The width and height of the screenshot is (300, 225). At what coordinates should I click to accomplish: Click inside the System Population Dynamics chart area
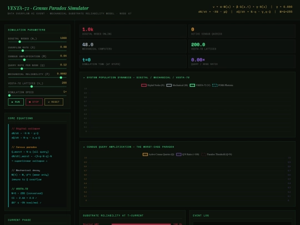coord(188,110)
